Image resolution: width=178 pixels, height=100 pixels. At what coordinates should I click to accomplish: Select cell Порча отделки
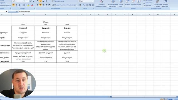46,57
